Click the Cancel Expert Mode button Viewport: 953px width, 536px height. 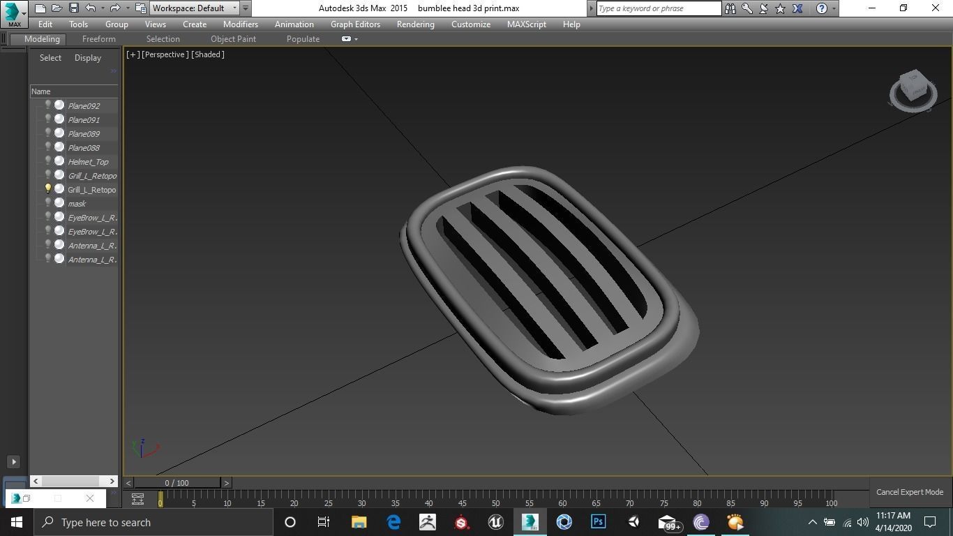pyautogui.click(x=909, y=492)
